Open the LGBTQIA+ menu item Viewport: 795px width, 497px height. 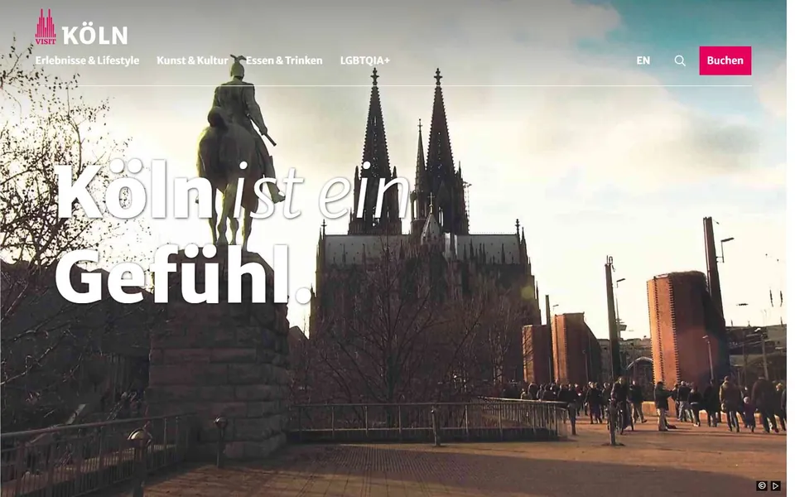pos(365,60)
